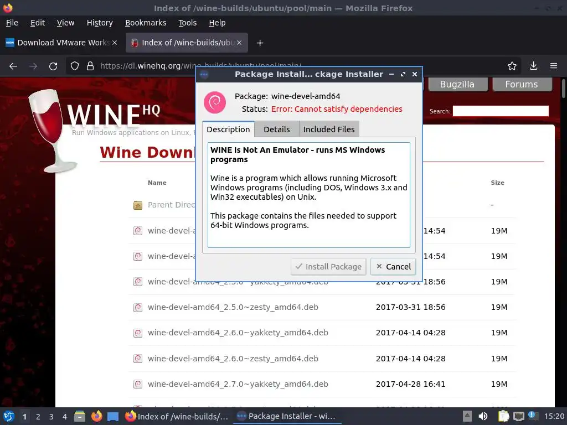Viewport: 567px width, 425px height.
Task: Cancel the package installer dialog
Action: [393, 267]
